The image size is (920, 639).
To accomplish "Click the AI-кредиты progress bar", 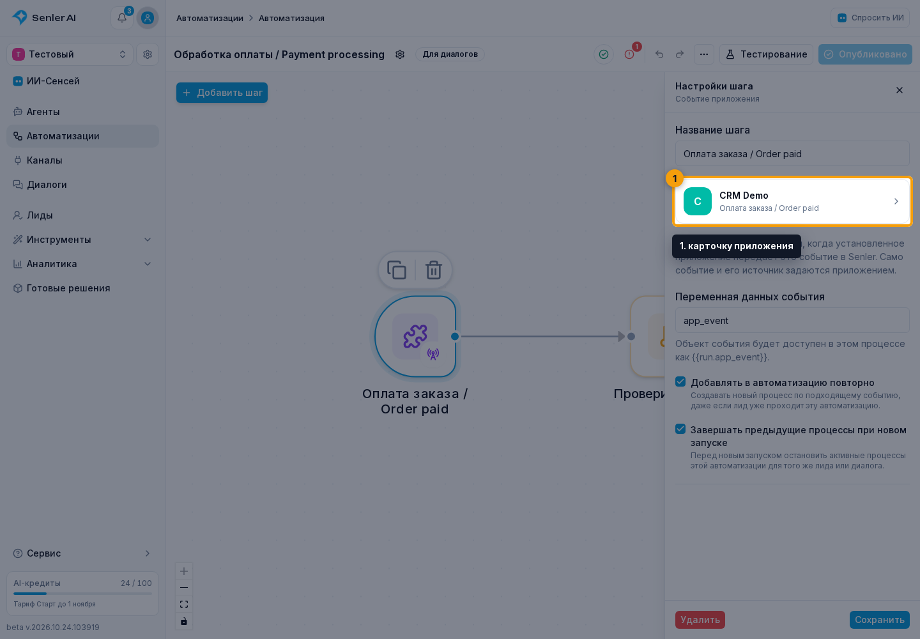I will point(83,594).
